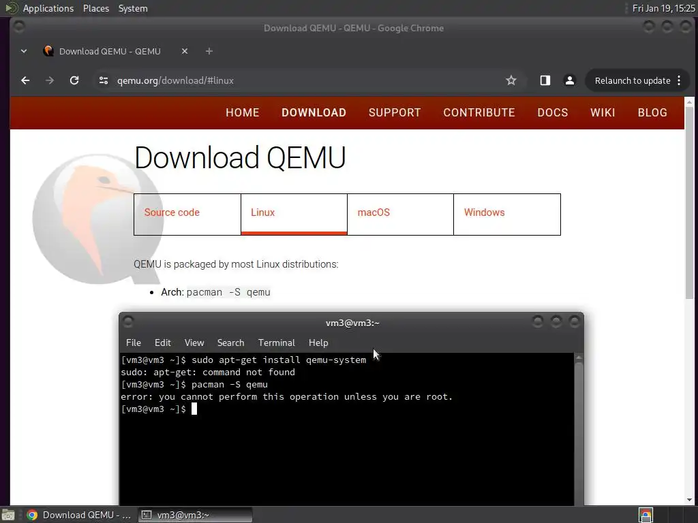Click the tray icon in bottom-right panel

point(646,515)
